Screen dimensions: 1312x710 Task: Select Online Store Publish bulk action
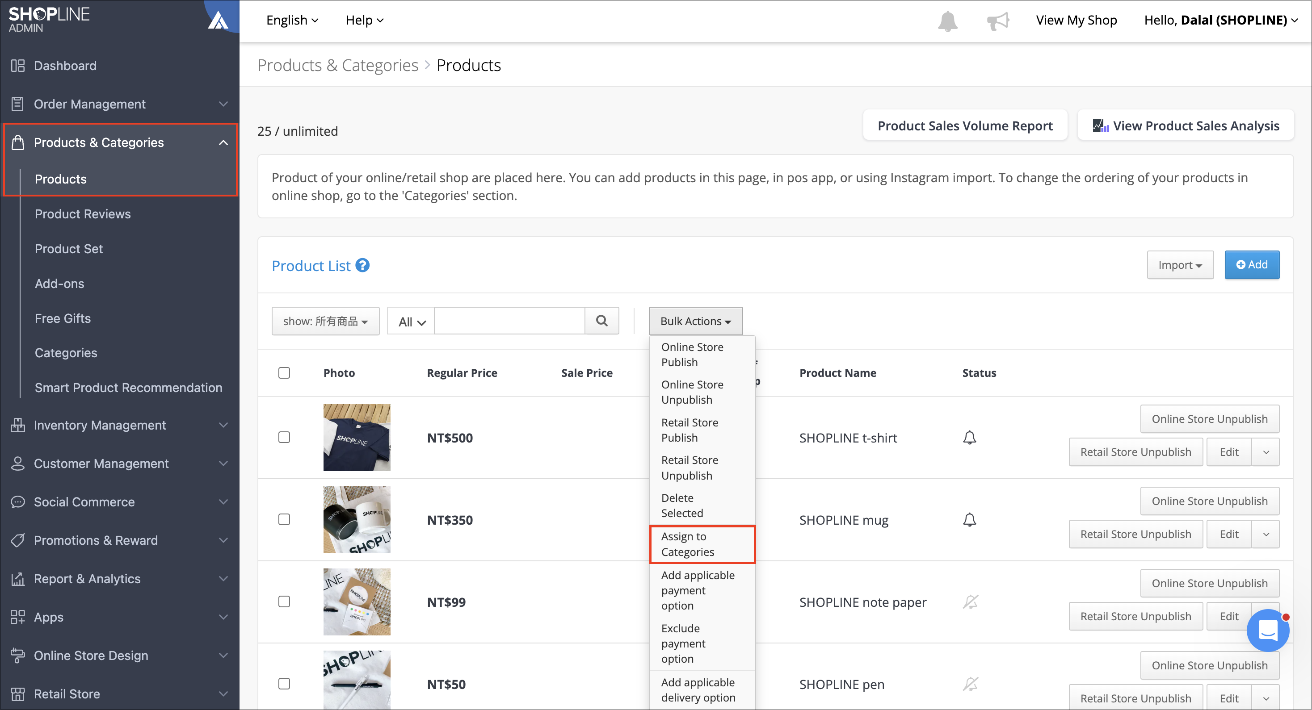point(702,354)
